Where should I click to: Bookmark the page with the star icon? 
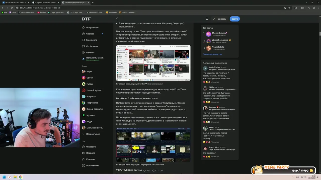[x=289, y=8]
